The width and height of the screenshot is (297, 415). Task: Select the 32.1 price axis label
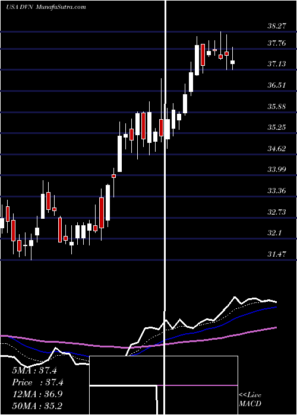[x=274, y=233]
